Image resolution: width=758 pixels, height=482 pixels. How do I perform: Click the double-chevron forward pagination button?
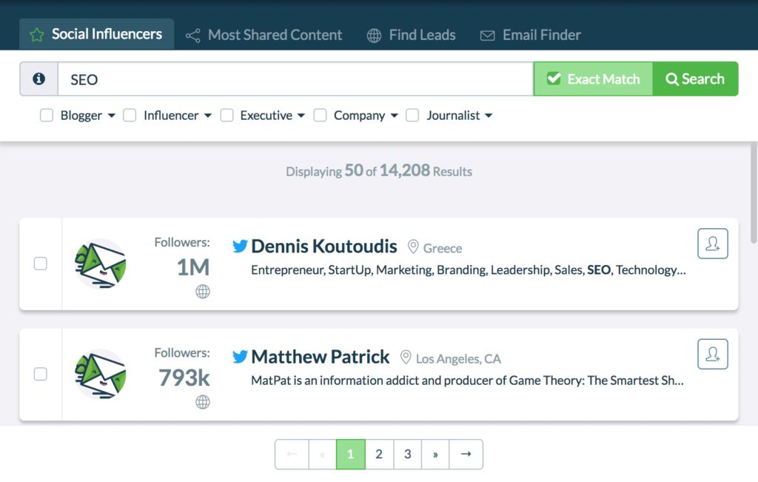(x=435, y=455)
